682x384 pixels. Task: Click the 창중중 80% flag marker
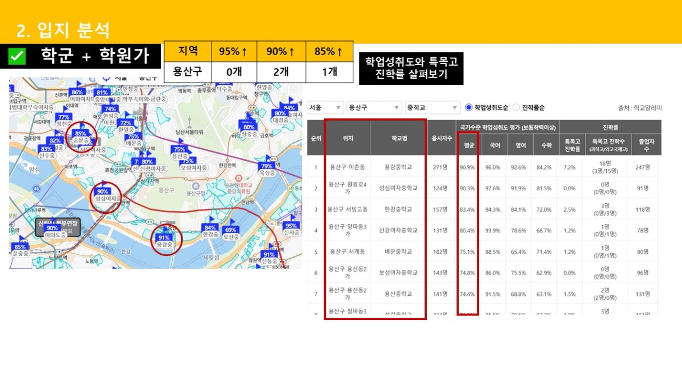click(x=250, y=127)
